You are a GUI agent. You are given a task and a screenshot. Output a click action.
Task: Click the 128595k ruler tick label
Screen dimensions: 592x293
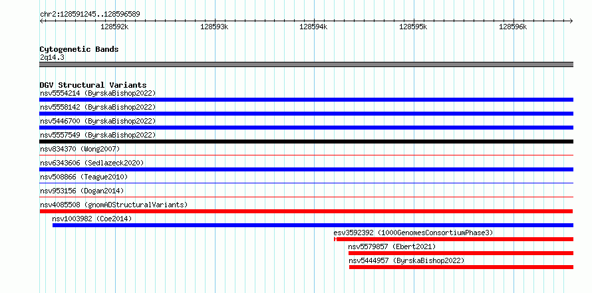click(414, 27)
